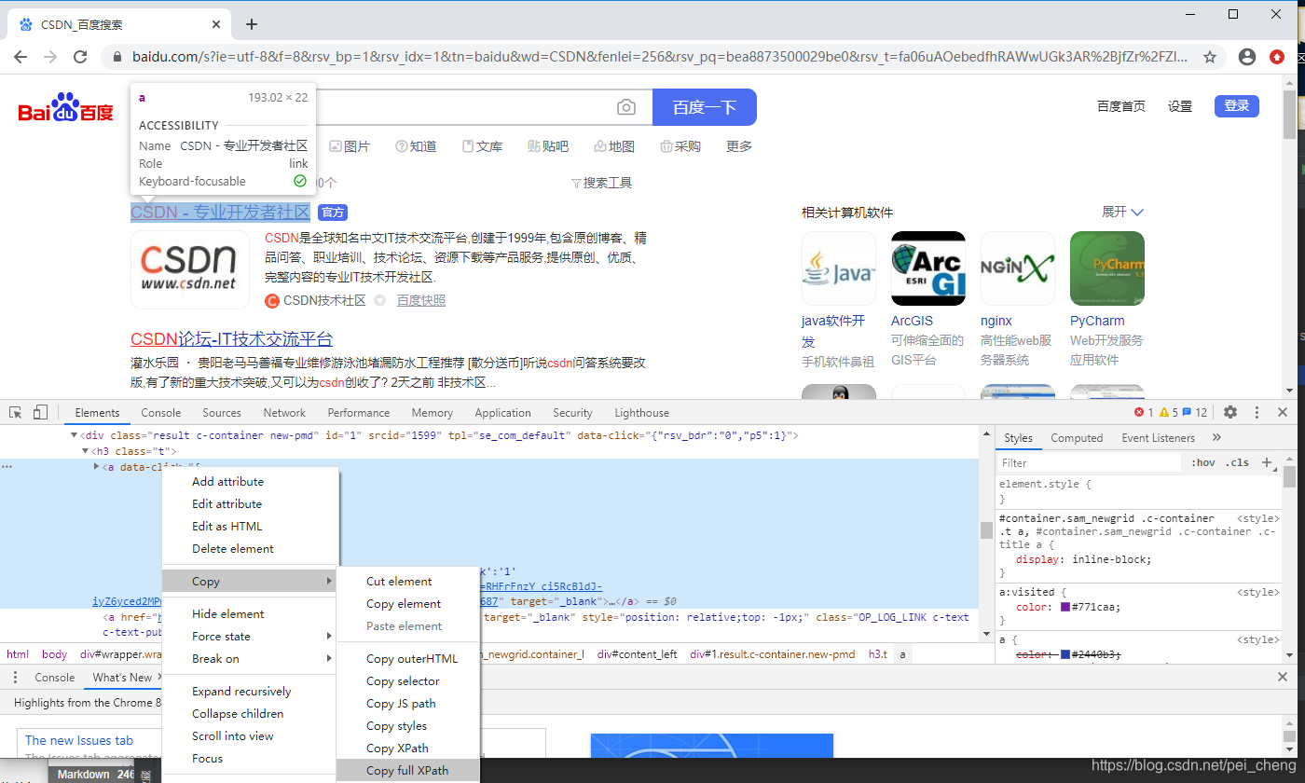Select Copy full XPath from the menu
Viewport: 1305px width, 783px height.
(407, 771)
